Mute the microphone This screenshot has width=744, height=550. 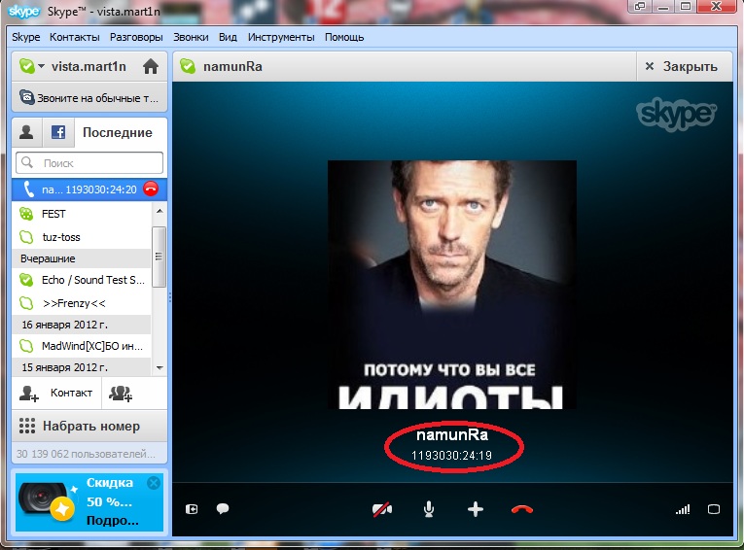click(x=429, y=510)
